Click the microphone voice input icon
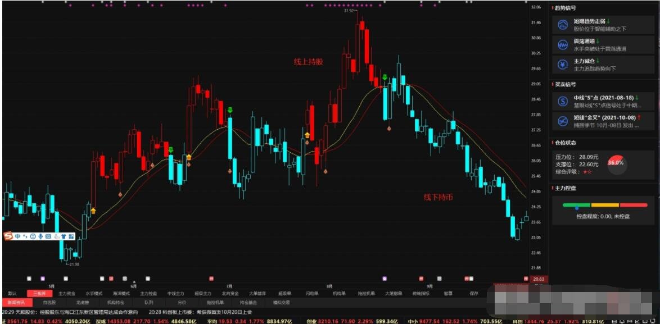The image size is (660, 324). (40, 236)
